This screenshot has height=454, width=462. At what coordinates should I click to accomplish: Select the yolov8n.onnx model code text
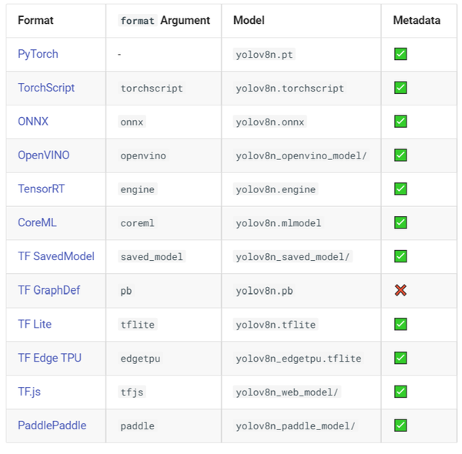(270, 122)
